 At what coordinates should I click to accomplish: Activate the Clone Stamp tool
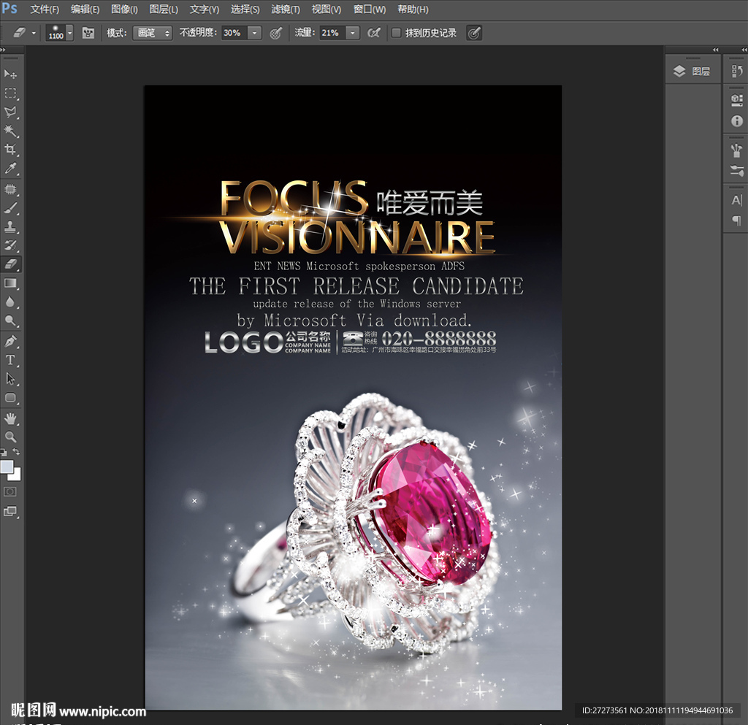(x=11, y=226)
